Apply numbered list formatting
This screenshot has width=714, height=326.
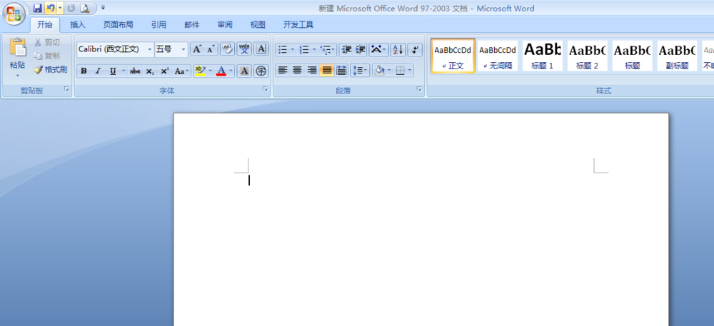(x=305, y=49)
